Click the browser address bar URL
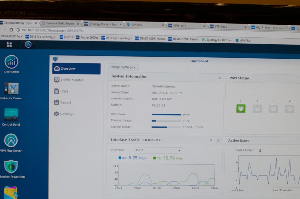 [53, 31]
